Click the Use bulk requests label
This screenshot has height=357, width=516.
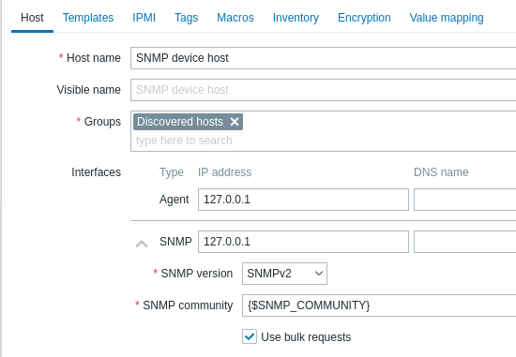click(306, 337)
